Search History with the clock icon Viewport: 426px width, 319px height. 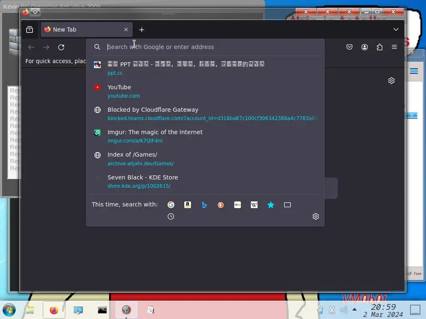(171, 216)
